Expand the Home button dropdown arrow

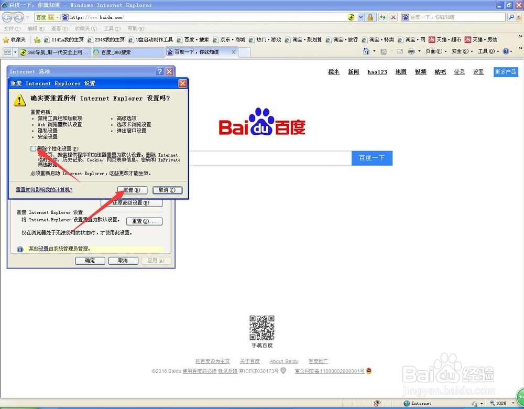[374, 51]
